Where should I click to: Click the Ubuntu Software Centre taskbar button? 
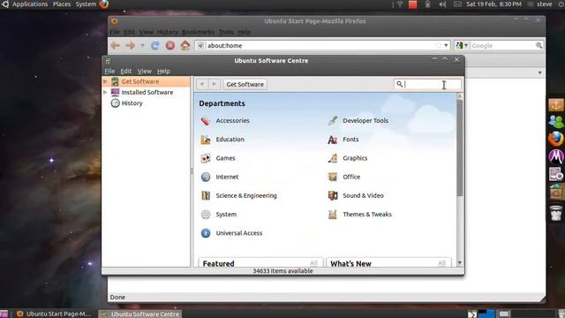point(140,314)
